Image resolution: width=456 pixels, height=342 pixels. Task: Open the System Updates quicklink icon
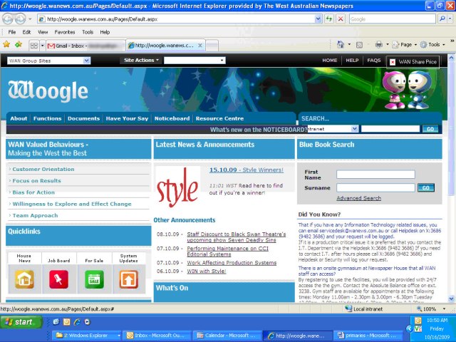[129, 279]
